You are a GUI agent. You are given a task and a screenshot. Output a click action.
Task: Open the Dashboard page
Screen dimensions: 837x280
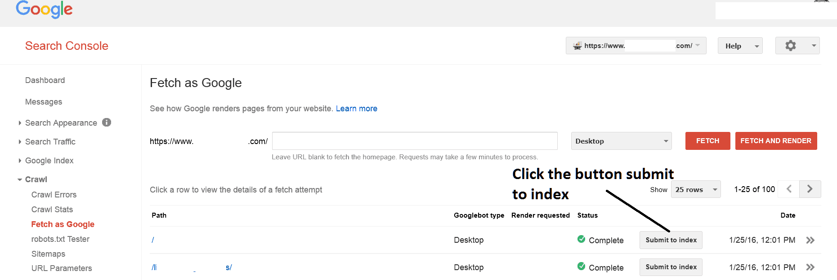[x=45, y=80]
